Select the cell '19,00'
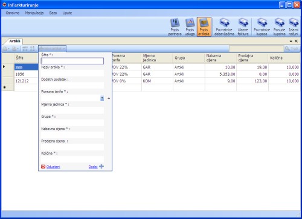The height and width of the screenshot is (219, 302). pyautogui.click(x=252, y=67)
